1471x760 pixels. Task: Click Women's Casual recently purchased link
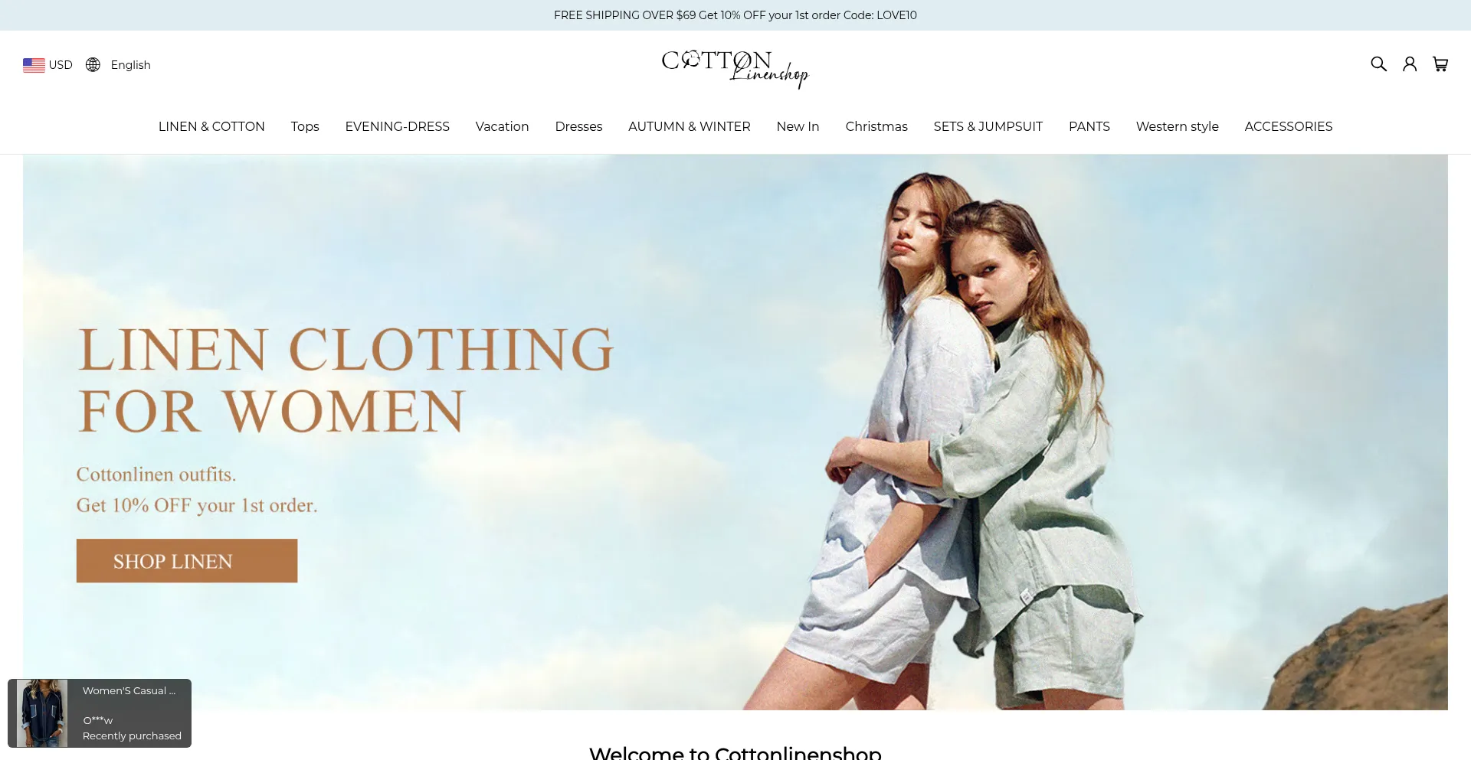point(129,690)
